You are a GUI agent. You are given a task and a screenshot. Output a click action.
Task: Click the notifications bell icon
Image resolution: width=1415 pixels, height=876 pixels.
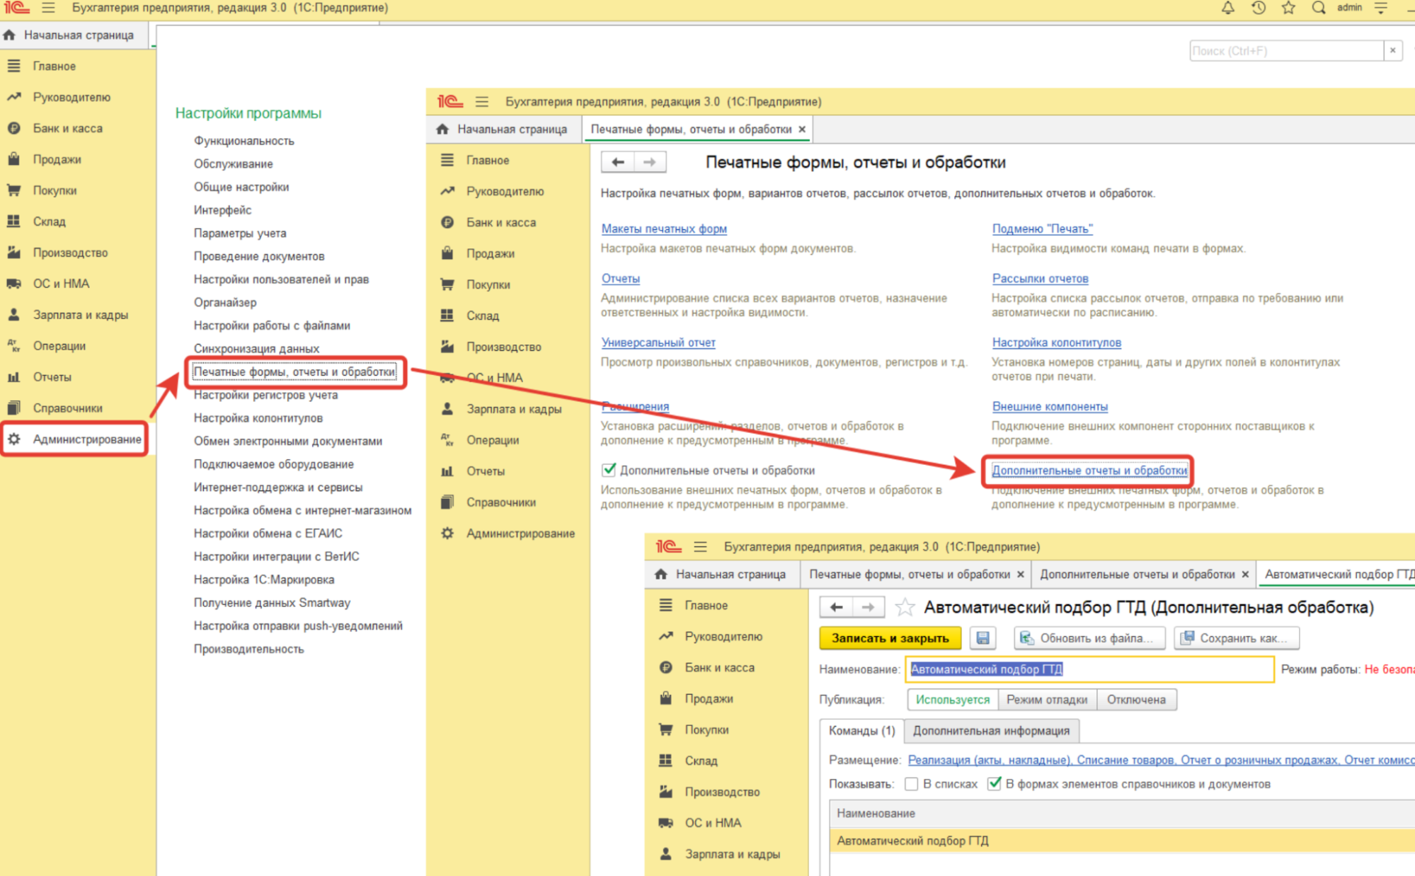(x=1227, y=8)
